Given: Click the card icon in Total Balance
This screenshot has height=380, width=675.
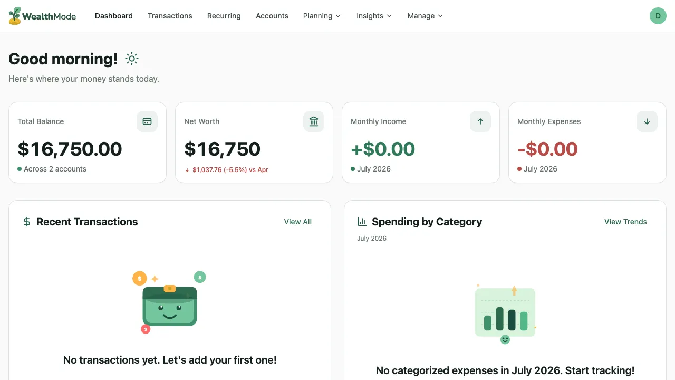Looking at the screenshot, I should 147,121.
